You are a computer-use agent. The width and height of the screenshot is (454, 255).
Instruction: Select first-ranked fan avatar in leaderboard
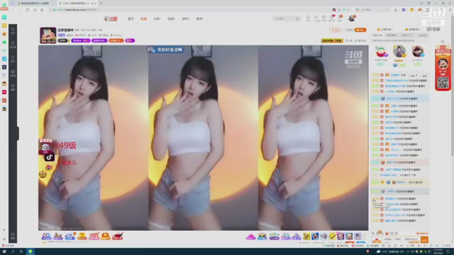coord(381,52)
